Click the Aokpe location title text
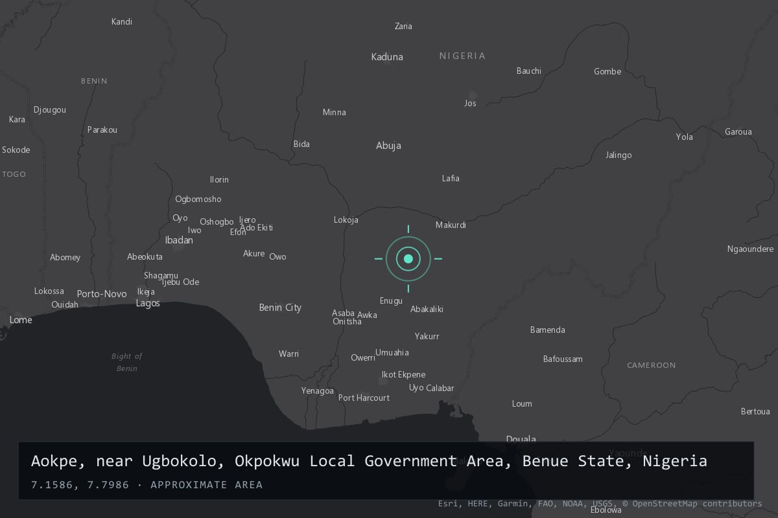Screen dimensions: 778x518 (369, 461)
